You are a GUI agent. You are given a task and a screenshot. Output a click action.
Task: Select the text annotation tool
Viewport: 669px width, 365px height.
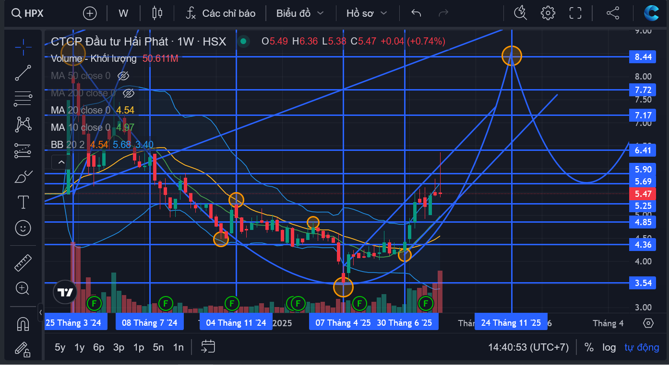click(23, 202)
